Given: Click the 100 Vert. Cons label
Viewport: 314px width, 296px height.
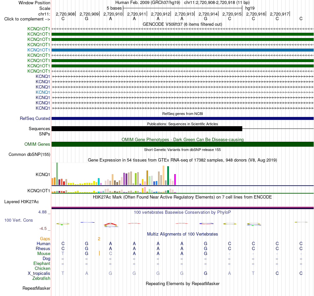Looking at the screenshot, I should click(x=19, y=220).
